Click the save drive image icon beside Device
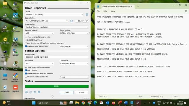The height and width of the screenshot is (106, 189). coord(87,14)
